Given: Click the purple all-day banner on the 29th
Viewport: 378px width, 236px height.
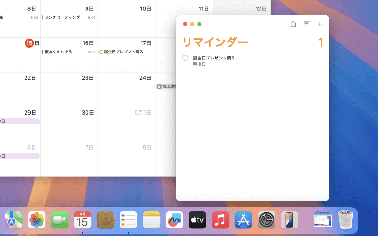Looking at the screenshot, I should pyautogui.click(x=20, y=121).
